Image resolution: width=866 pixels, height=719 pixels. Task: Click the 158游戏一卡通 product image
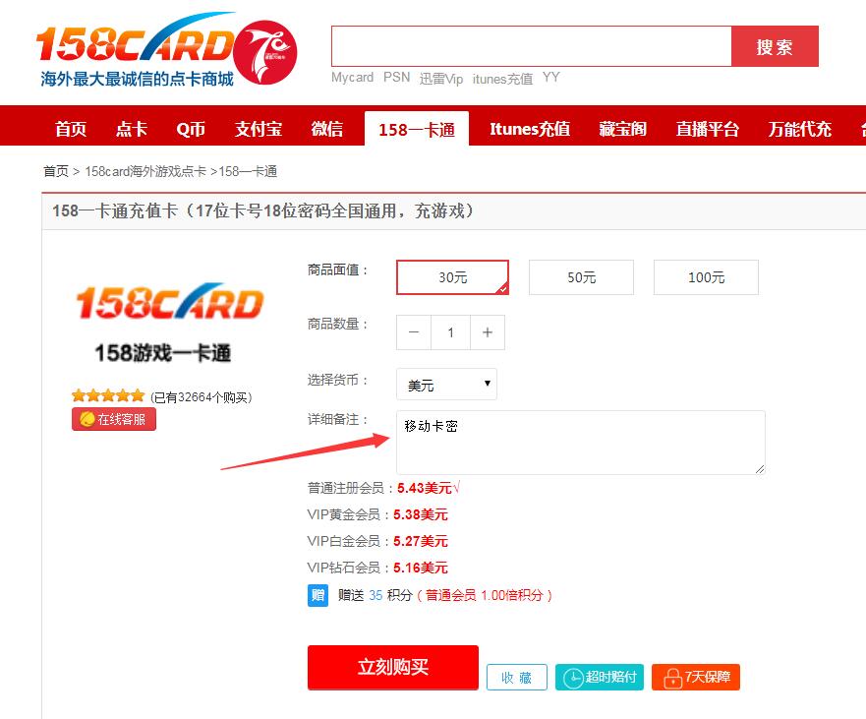tap(169, 322)
